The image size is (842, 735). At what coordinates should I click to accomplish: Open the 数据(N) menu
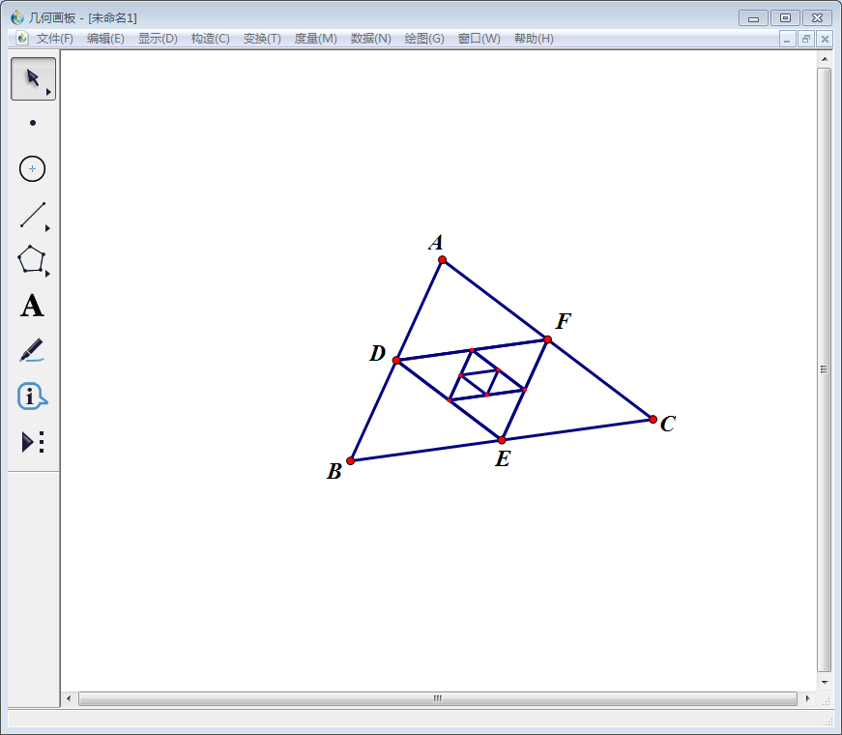tap(370, 39)
